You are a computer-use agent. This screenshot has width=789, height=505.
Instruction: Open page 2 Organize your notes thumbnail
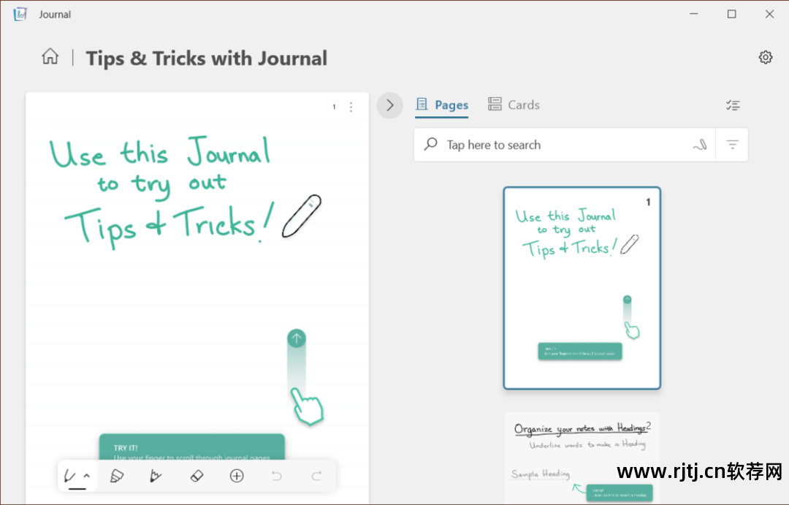tap(582, 458)
